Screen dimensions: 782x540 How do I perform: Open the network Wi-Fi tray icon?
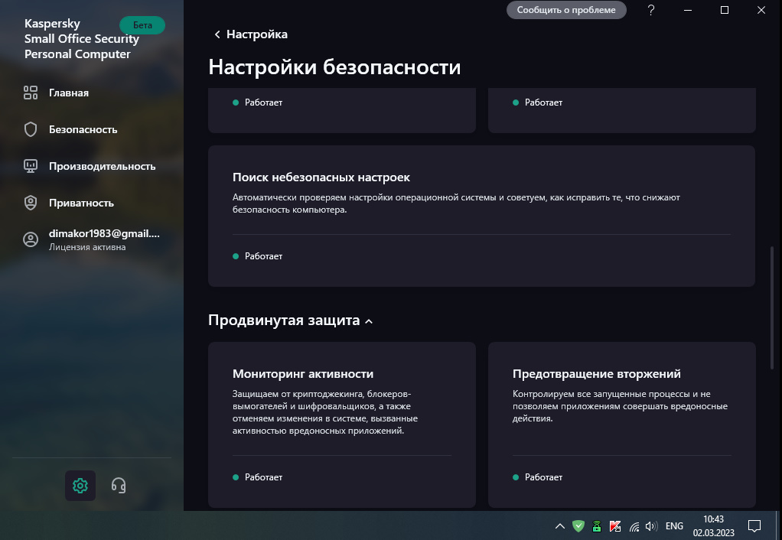point(634,526)
